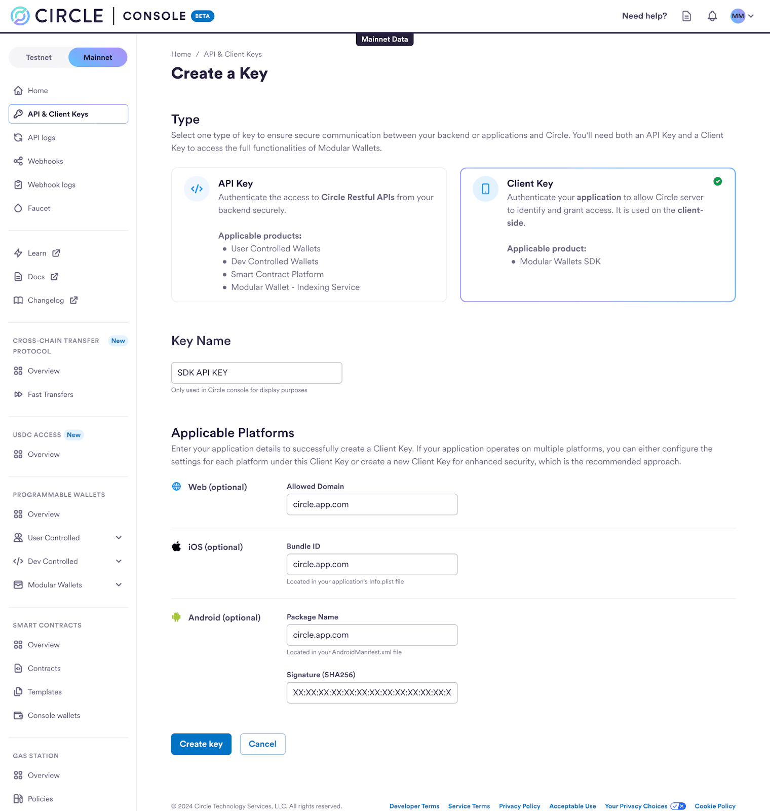The width and height of the screenshot is (770, 811).
Task: Select the Client Key type card
Action: point(598,235)
